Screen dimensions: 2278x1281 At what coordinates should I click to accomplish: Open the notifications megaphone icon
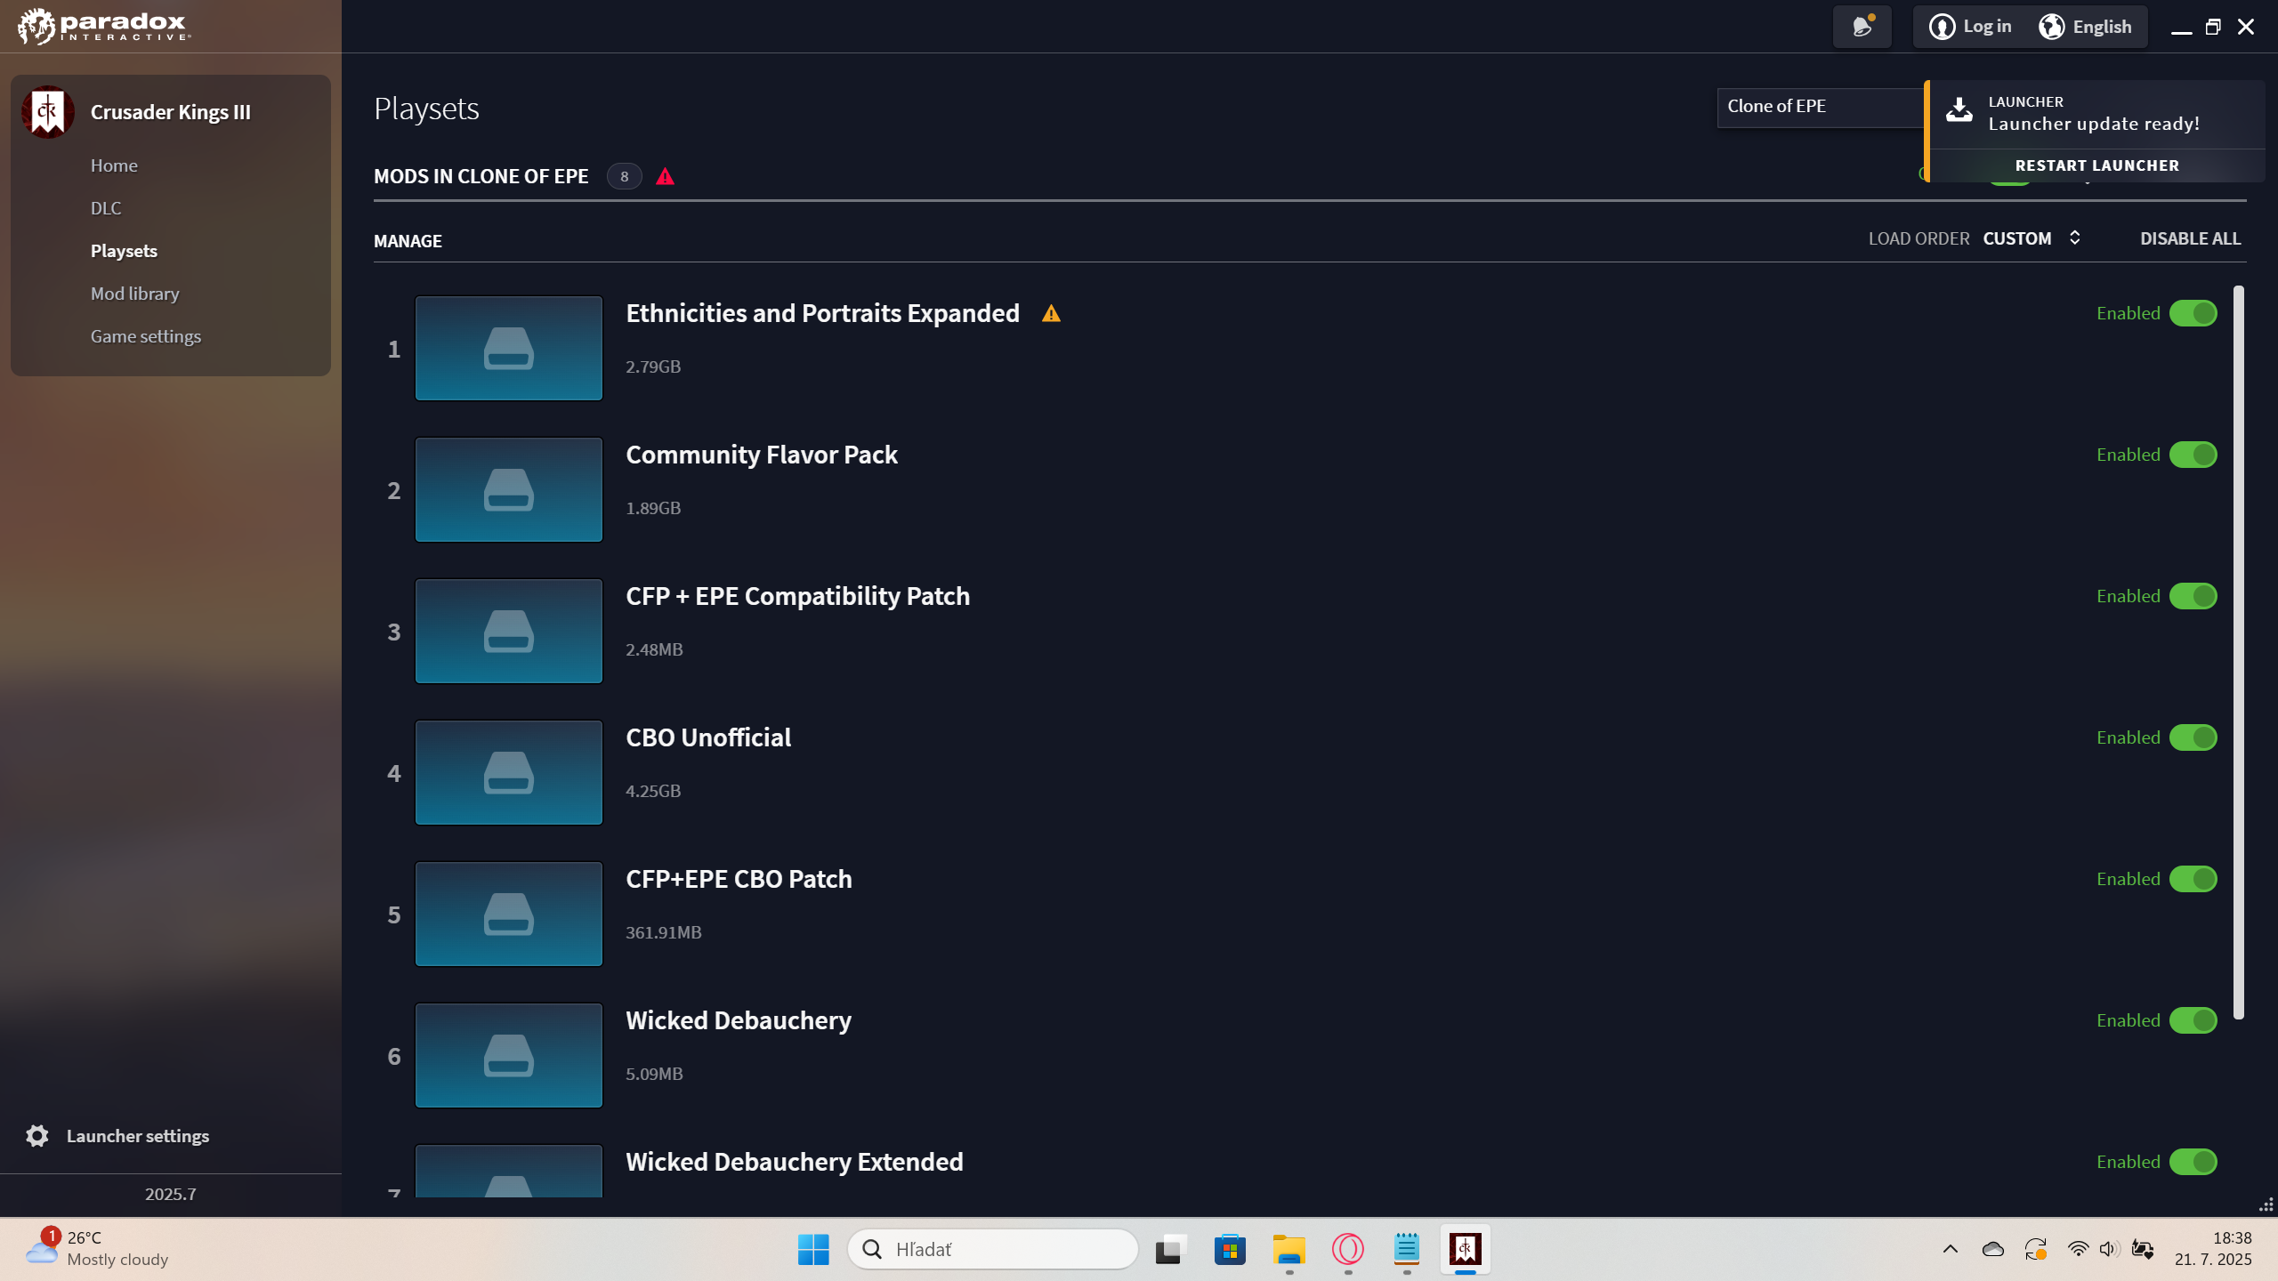tap(1862, 27)
